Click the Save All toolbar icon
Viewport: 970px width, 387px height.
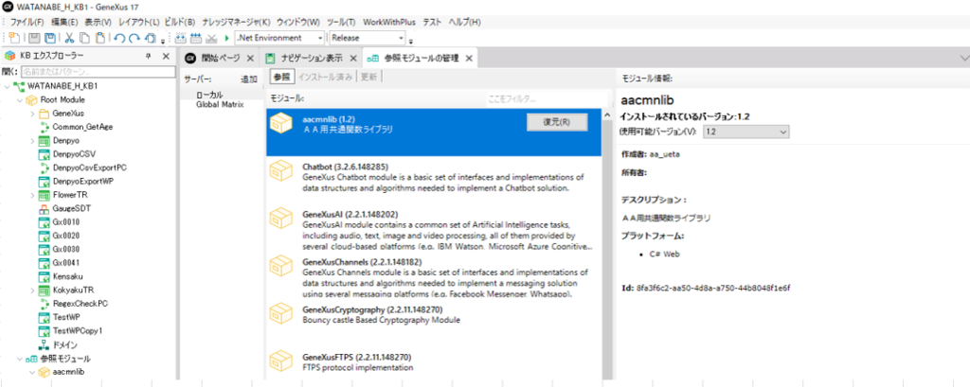(50, 38)
